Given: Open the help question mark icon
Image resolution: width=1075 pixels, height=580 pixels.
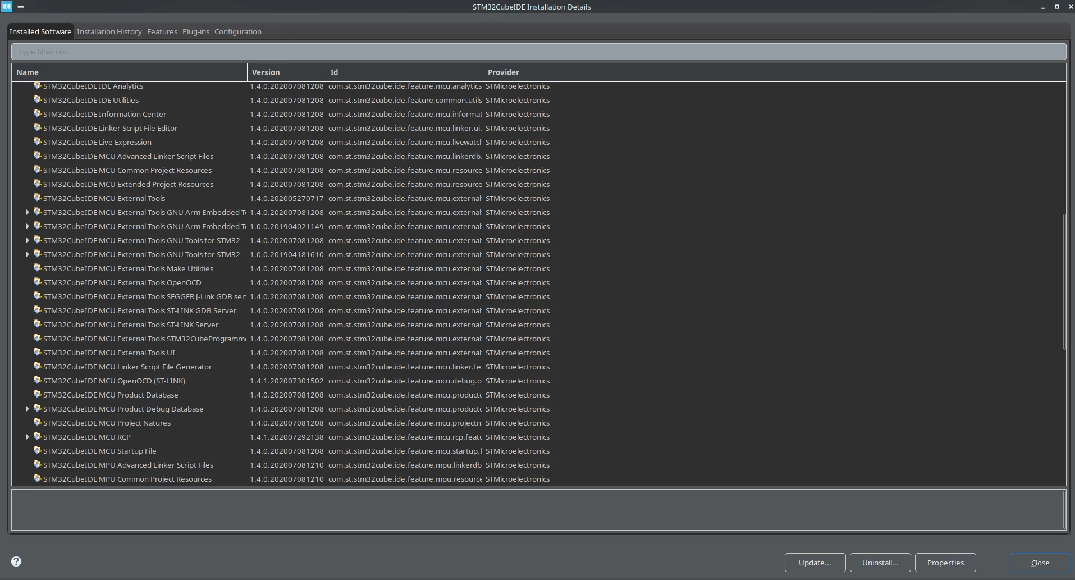Looking at the screenshot, I should tap(16, 561).
